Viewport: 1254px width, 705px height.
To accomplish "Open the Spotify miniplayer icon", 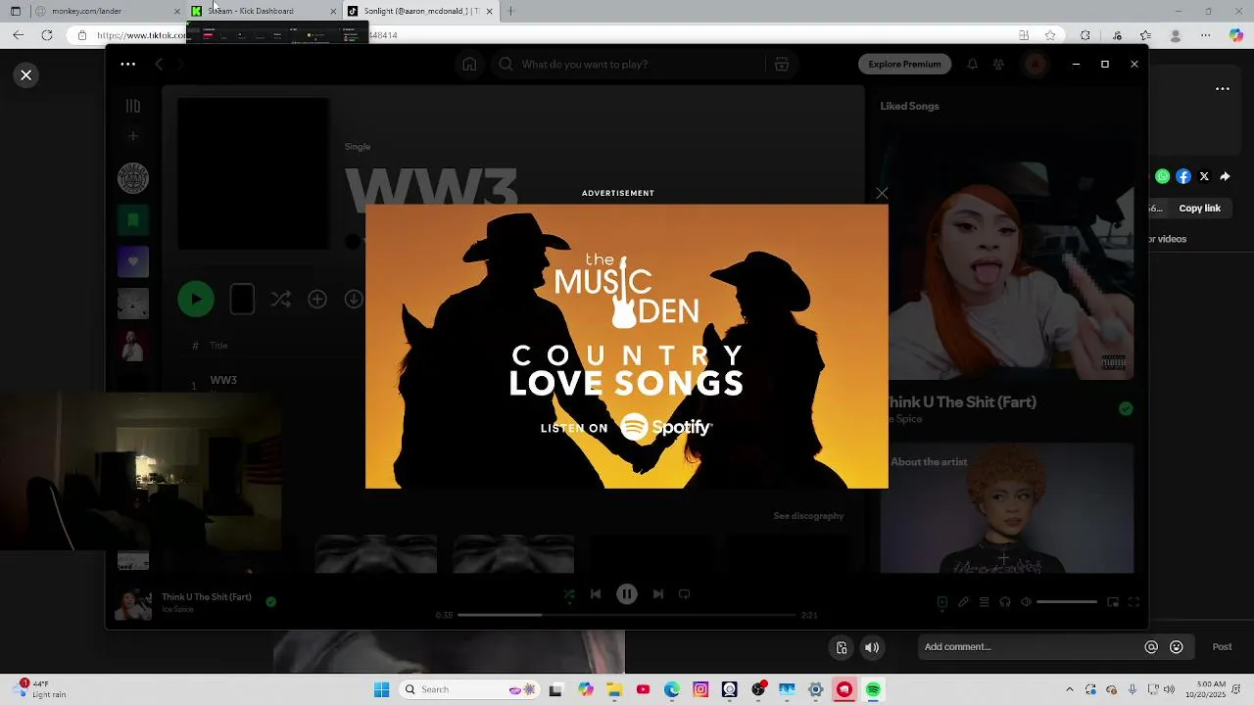I will pos(1113,602).
